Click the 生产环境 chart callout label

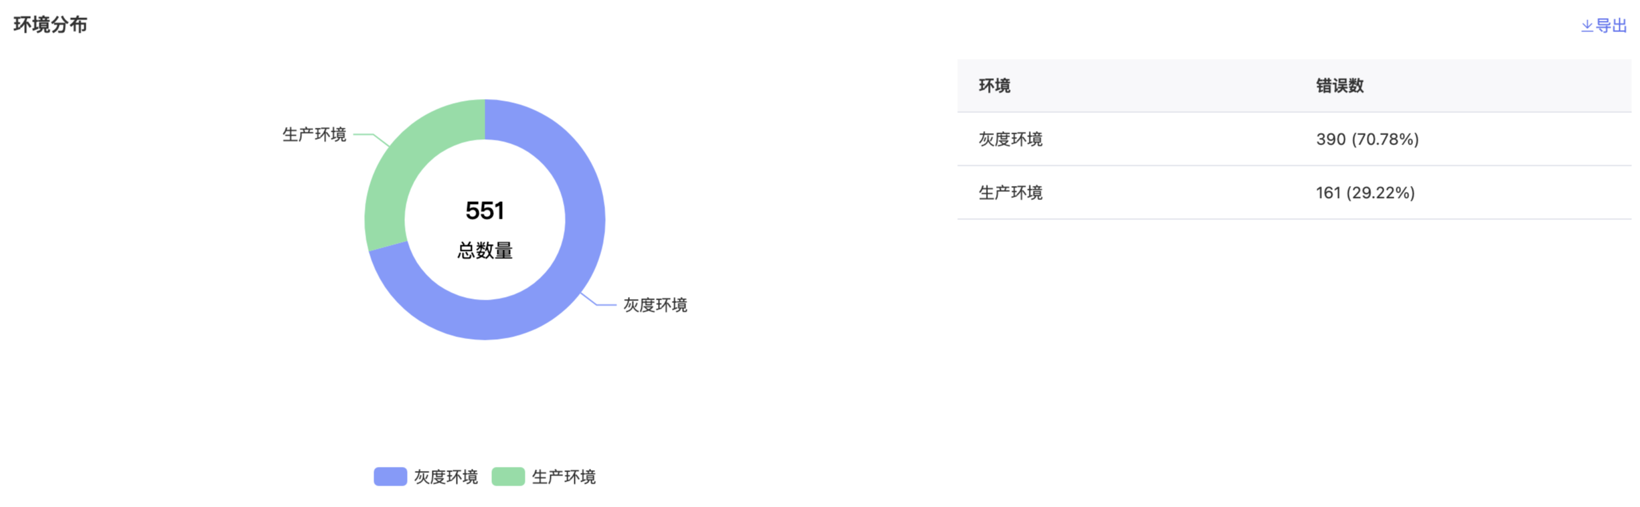point(314,134)
